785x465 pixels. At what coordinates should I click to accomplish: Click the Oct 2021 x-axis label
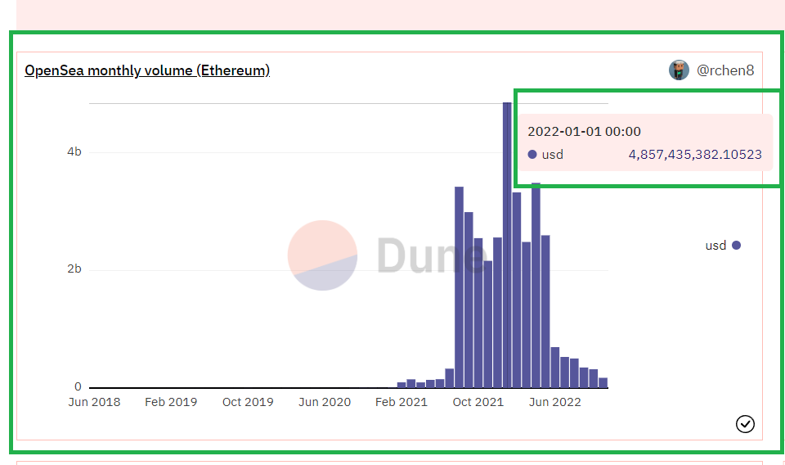tap(478, 402)
